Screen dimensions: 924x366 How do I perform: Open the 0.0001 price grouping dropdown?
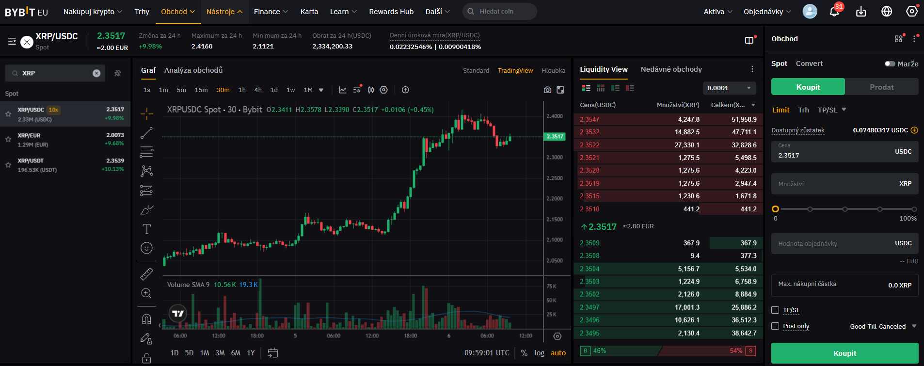(x=729, y=88)
